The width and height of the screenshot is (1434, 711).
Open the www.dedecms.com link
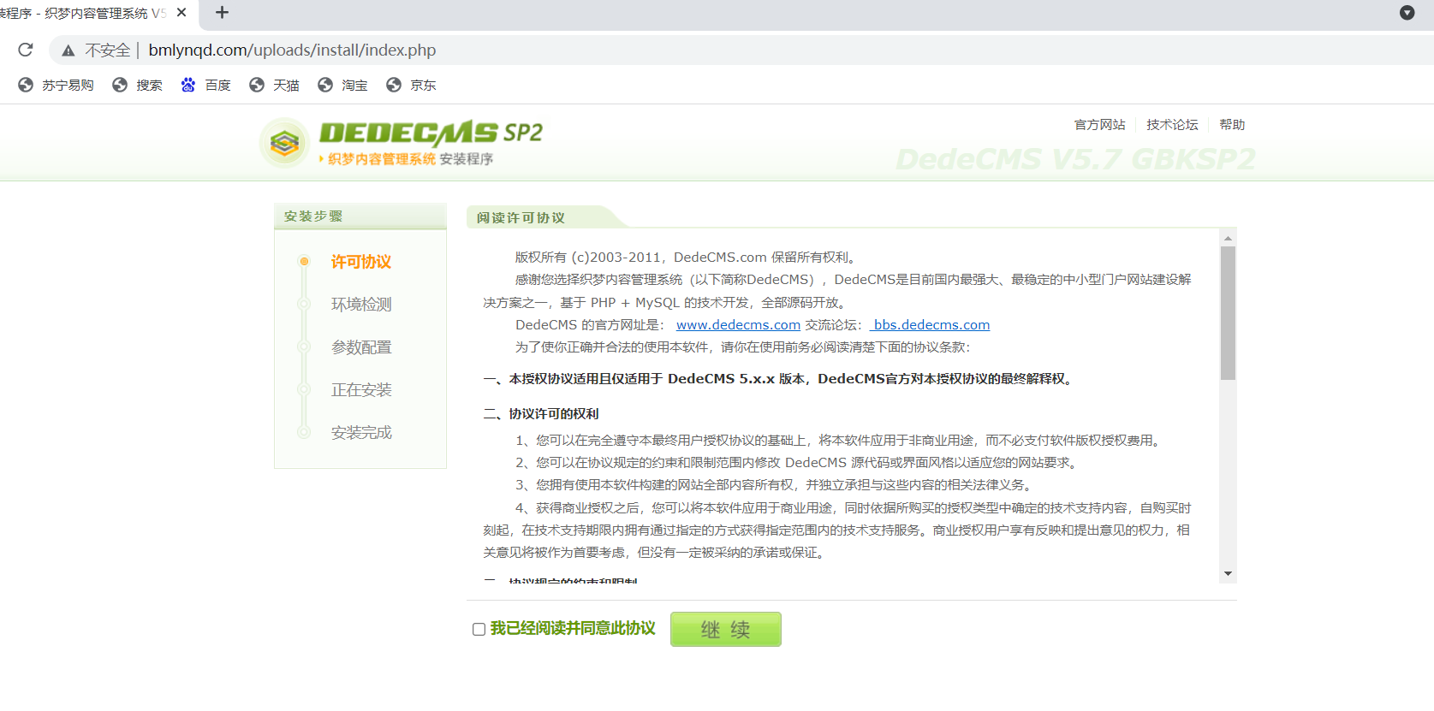coord(738,325)
